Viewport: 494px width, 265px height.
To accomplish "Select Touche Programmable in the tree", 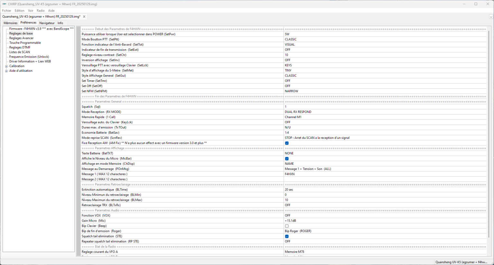I will [25, 43].
